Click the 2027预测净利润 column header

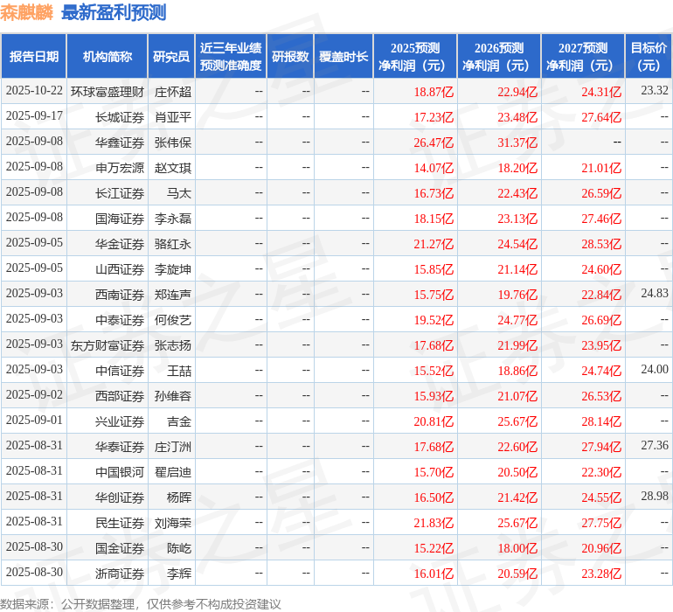[583, 57]
